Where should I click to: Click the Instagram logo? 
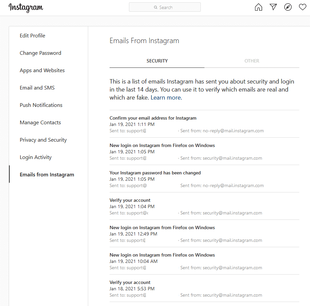point(26,8)
